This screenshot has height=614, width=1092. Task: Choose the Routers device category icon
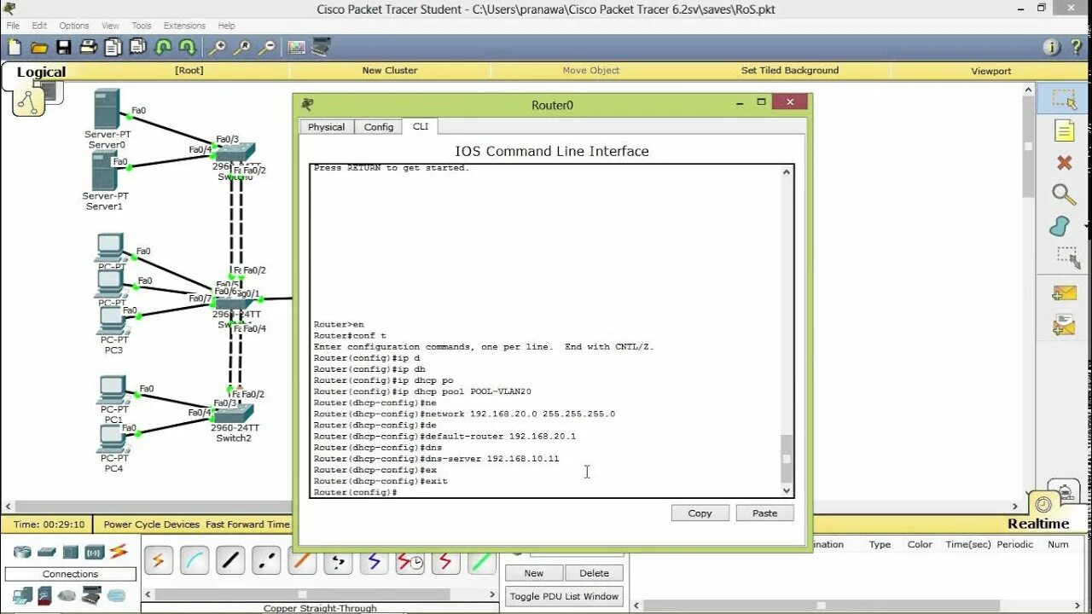coord(22,552)
